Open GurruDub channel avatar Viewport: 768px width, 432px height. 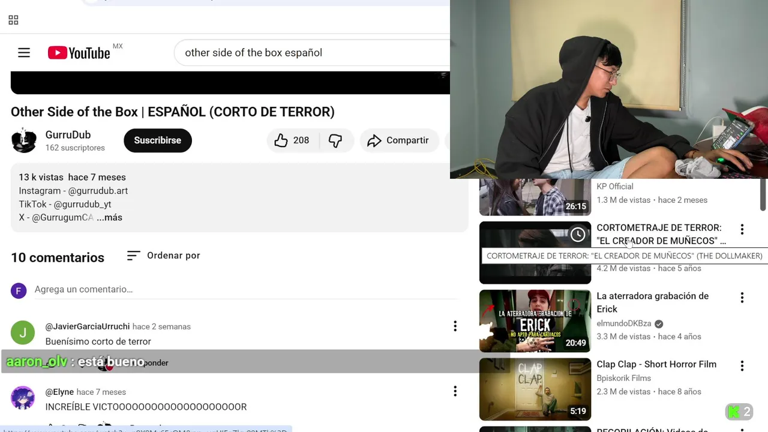(24, 140)
